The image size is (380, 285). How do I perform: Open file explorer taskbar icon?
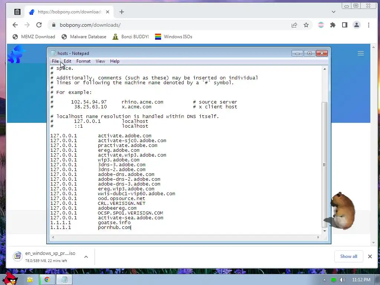click(x=30, y=280)
